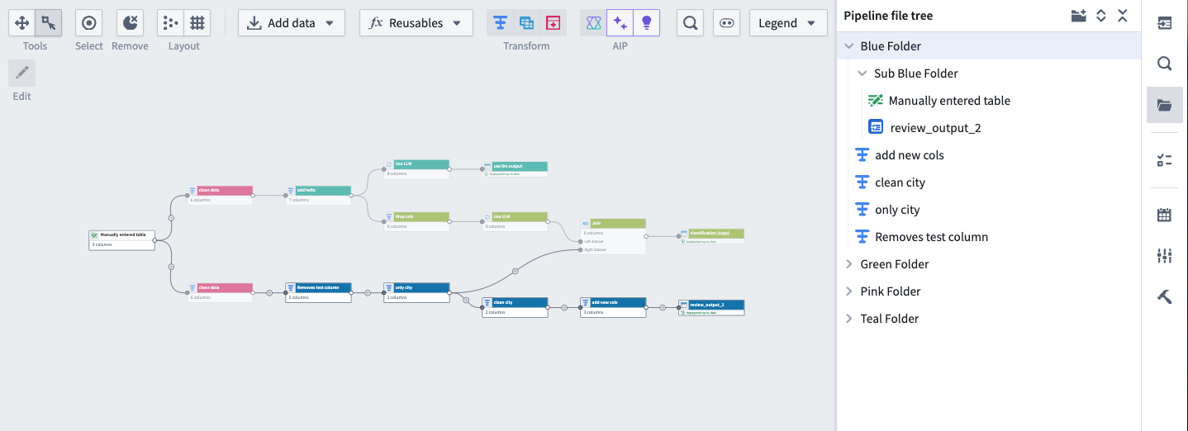The height and width of the screenshot is (431, 1188).
Task: Click the Edit pencil button
Action: [x=22, y=73]
